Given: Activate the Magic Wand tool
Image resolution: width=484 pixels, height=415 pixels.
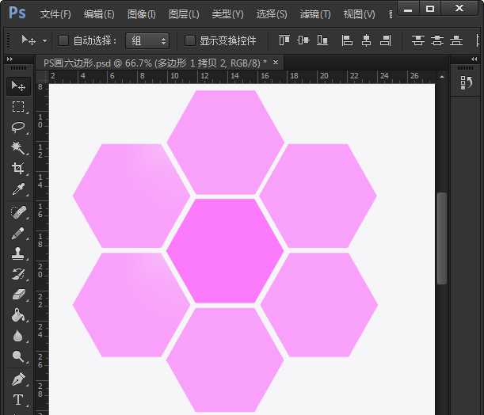Looking at the screenshot, I should pyautogui.click(x=17, y=148).
